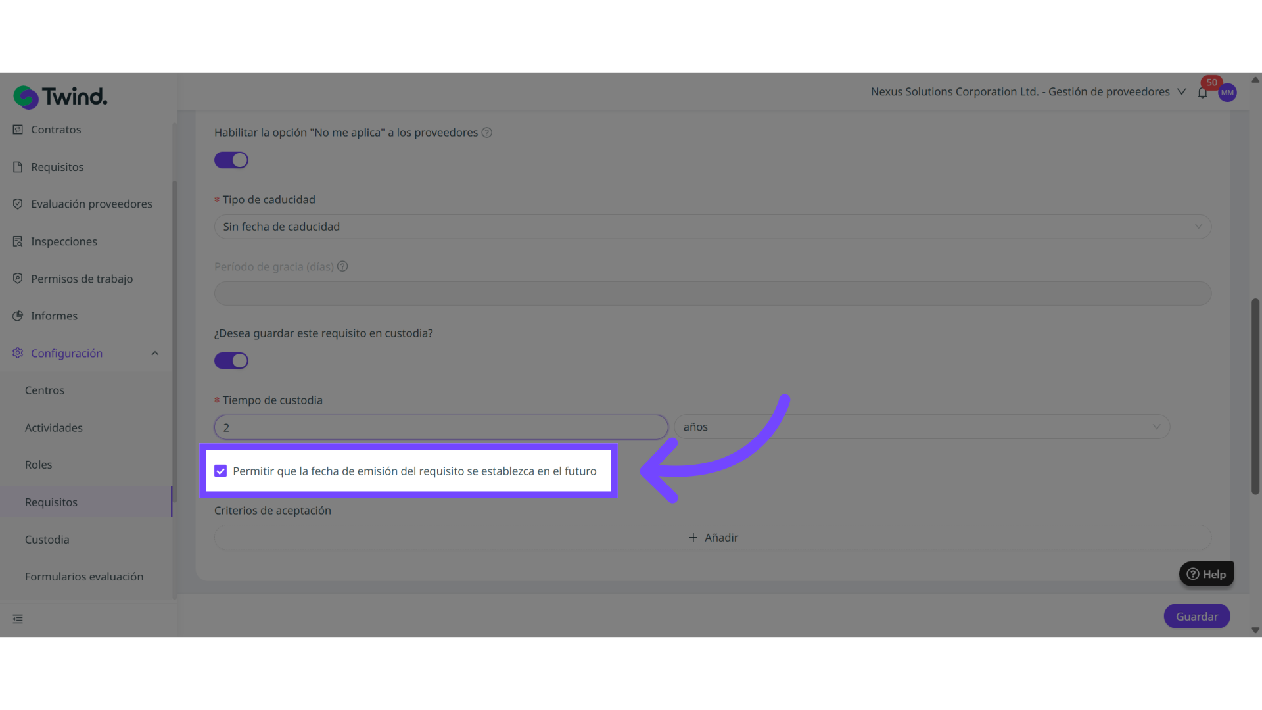Open the company selector dropdown

tap(1029, 92)
